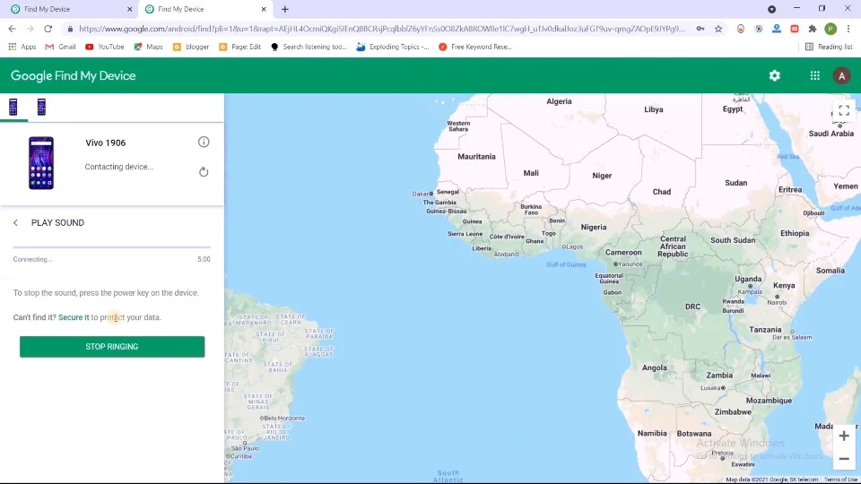Click the Stop Ringing button
This screenshot has height=484, width=861.
(112, 347)
